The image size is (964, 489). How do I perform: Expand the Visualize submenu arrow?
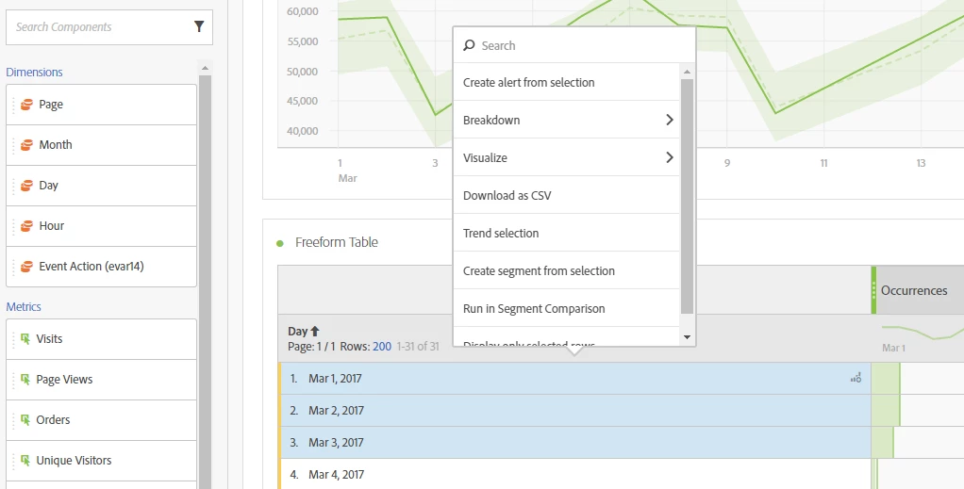pos(670,158)
